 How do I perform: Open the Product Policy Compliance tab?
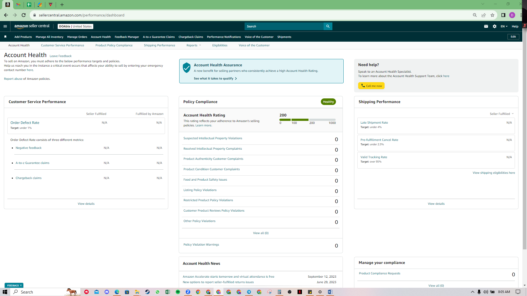[x=114, y=45]
